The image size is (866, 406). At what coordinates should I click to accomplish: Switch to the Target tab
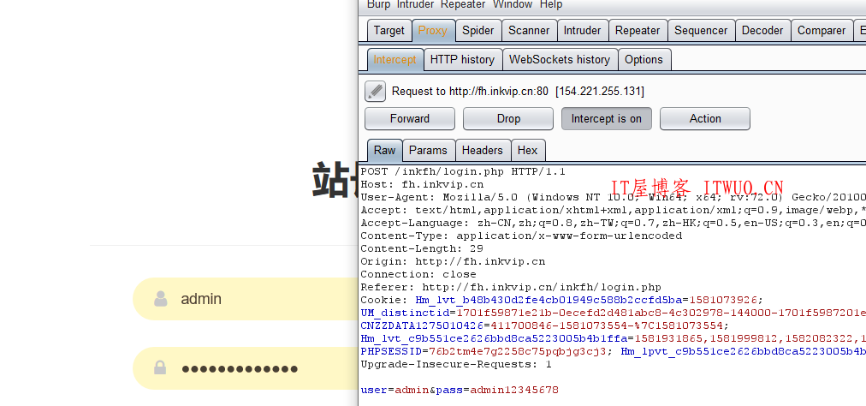(x=389, y=31)
